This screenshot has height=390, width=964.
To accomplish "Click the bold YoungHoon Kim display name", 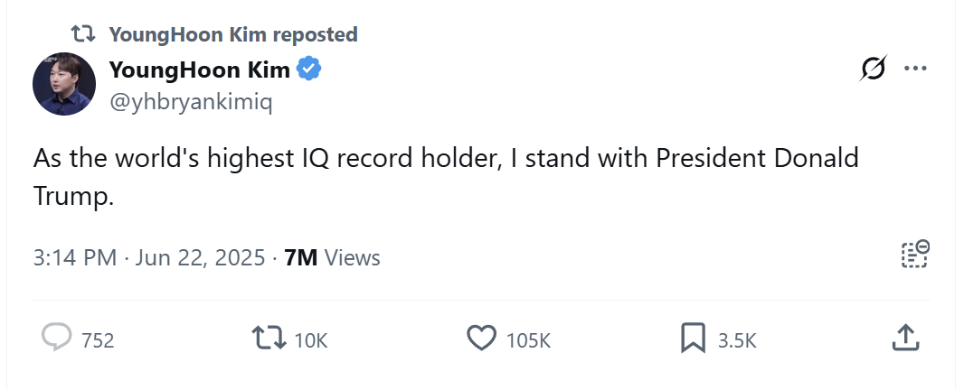I will pos(198,69).
